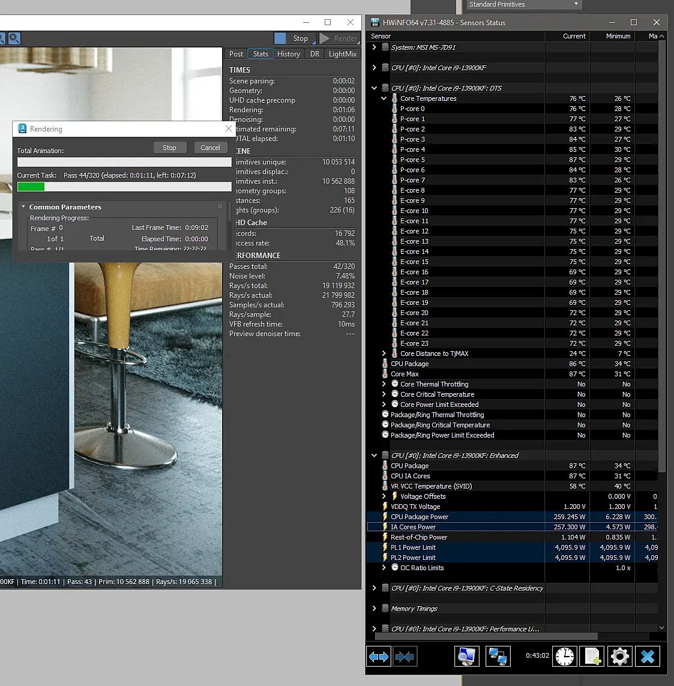This screenshot has width=674, height=686.
Task: Open the Standard Primitives dropdown
Action: [524, 5]
